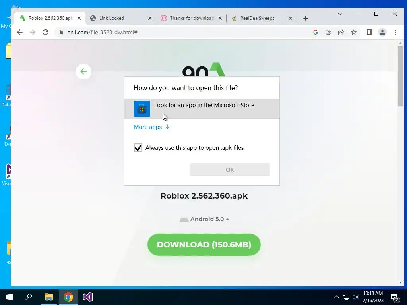Open the tab search dropdown chevron
The width and height of the screenshot is (407, 305).
(339, 14)
